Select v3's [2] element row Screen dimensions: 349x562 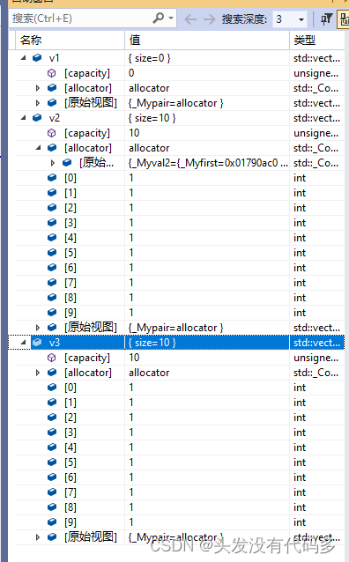[180, 418]
